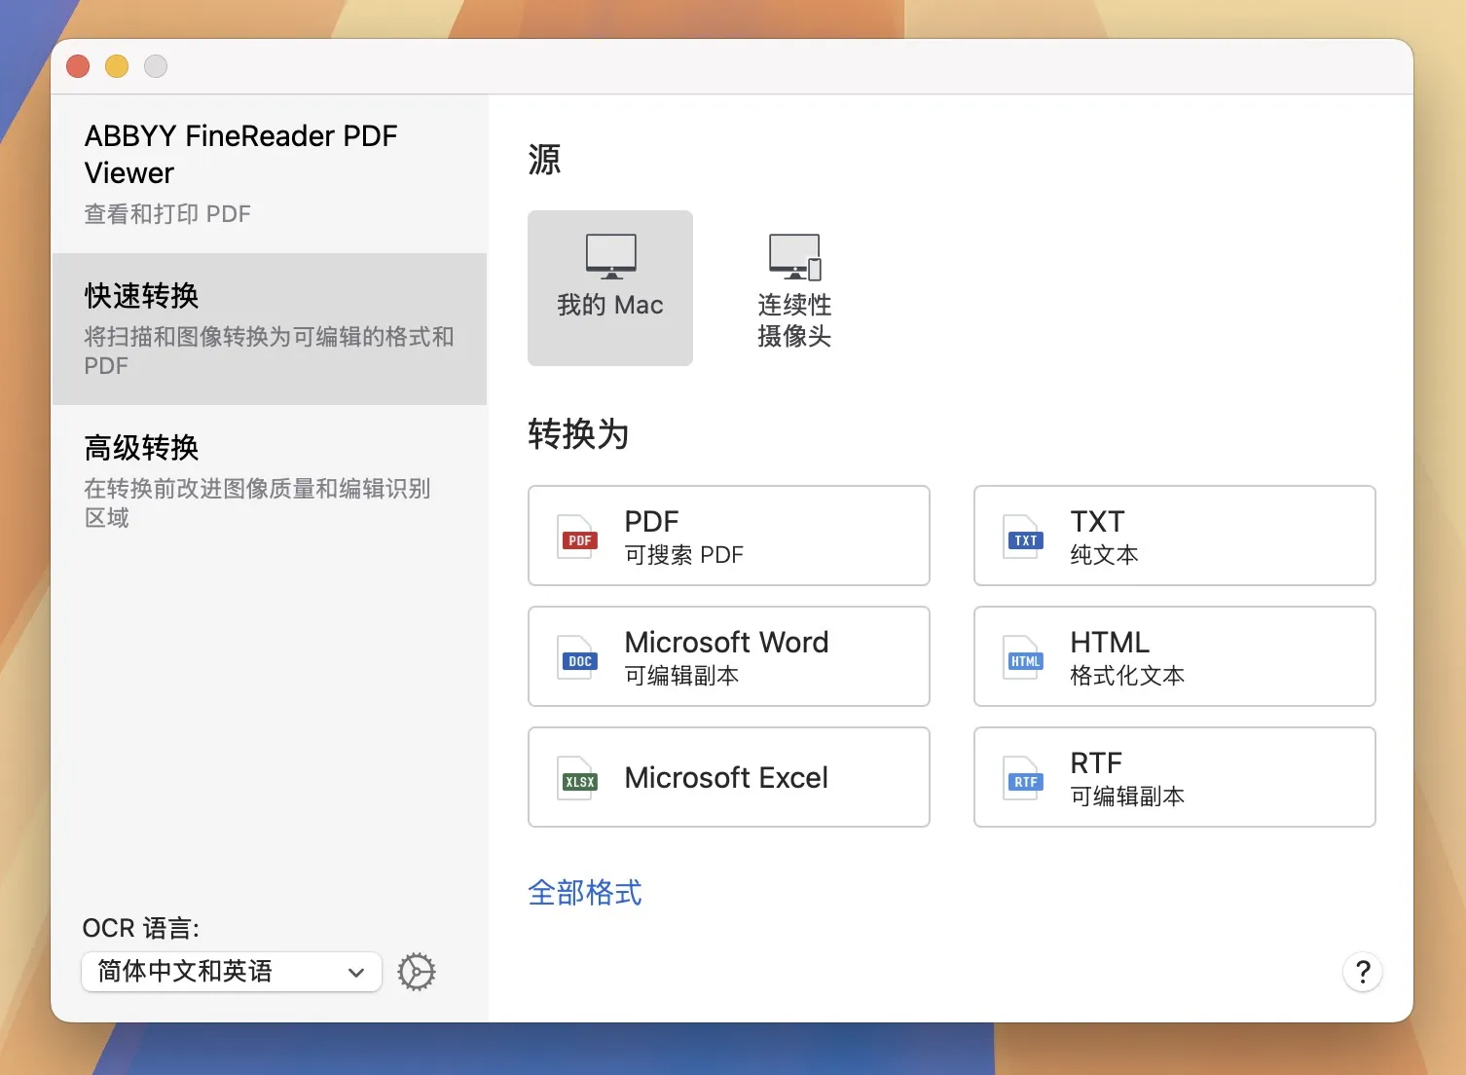
Task: Convert to Microsoft Word editable copy
Action: pyautogui.click(x=729, y=656)
